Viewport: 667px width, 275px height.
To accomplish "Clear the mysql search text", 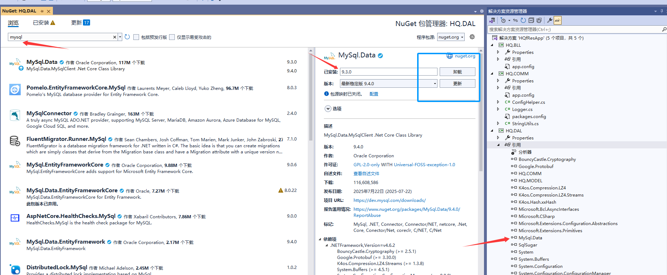I will (x=114, y=37).
